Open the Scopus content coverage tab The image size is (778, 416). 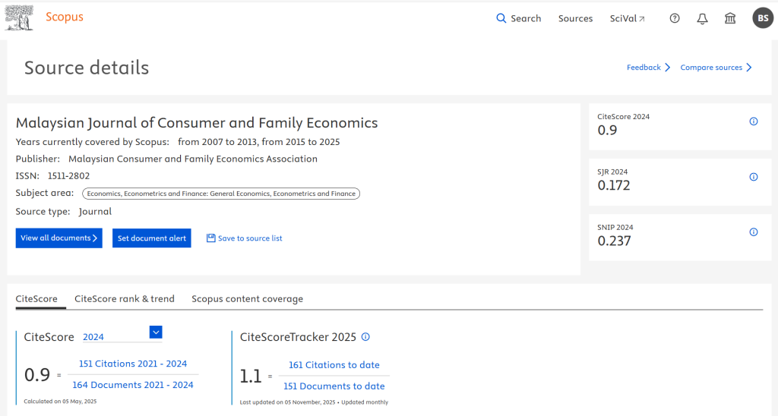tap(247, 299)
